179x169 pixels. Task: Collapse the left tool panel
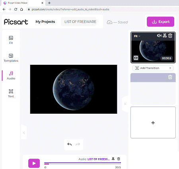click(24, 133)
